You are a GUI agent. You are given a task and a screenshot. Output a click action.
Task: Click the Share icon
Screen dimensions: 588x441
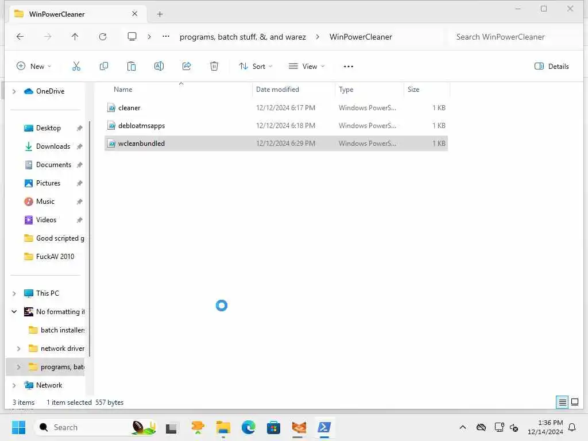coord(187,67)
